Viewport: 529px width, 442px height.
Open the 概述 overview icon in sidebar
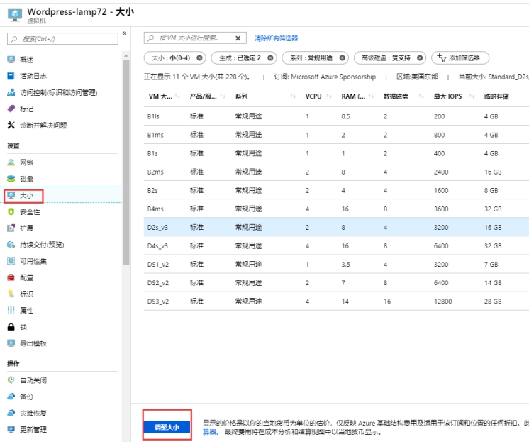(x=11, y=60)
